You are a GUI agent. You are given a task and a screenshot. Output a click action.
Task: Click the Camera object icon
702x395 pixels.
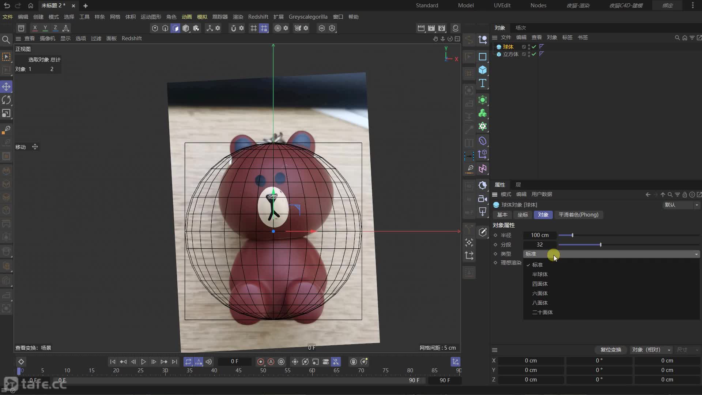tap(483, 199)
